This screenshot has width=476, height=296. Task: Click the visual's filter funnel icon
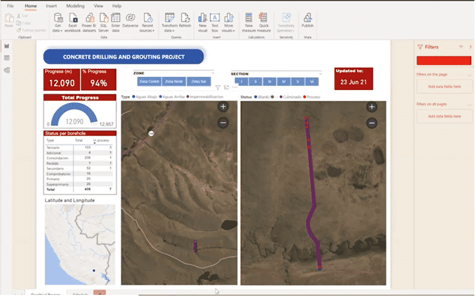pyautogui.click(x=218, y=87)
